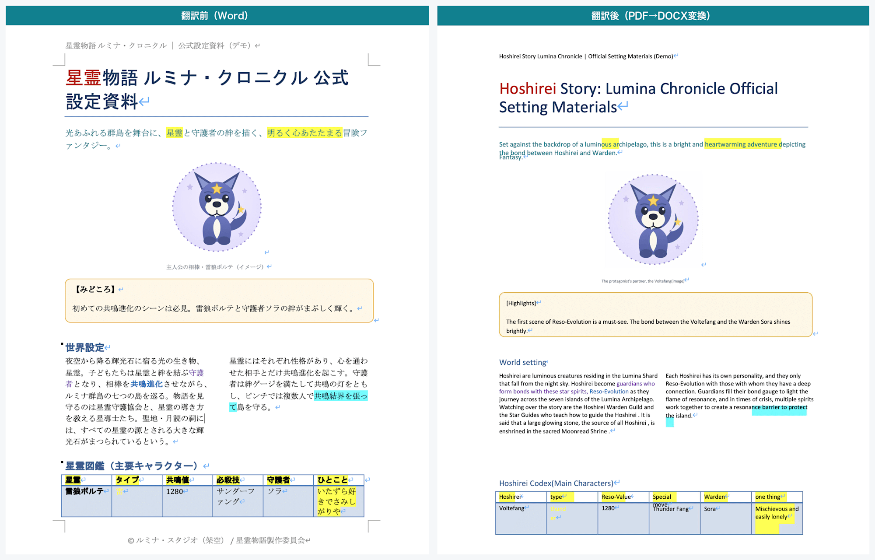The image size is (875, 560).
Task: Click the タイプ table header cell
Action: pyautogui.click(x=137, y=480)
